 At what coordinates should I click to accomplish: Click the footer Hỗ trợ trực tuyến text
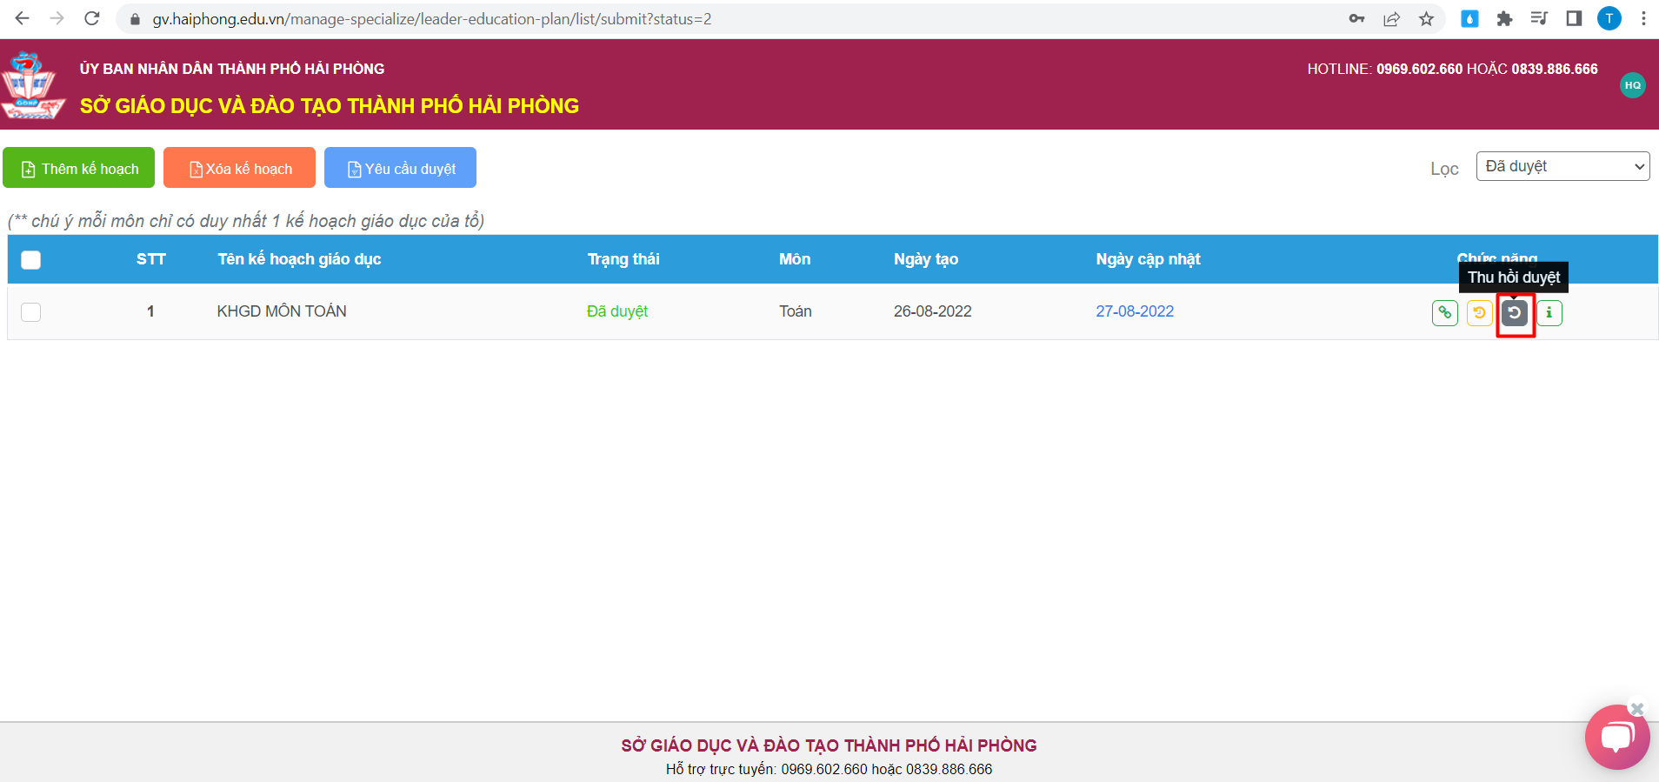coord(829,769)
